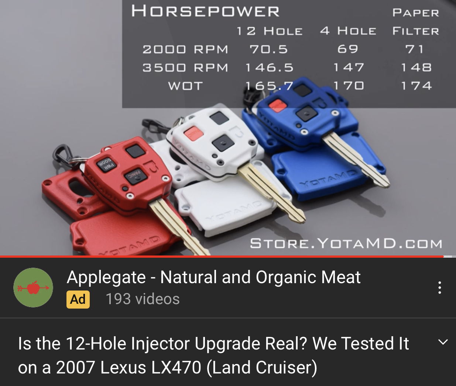Click the Horsepower heading in the overlay
456x386 pixels.
(206, 11)
